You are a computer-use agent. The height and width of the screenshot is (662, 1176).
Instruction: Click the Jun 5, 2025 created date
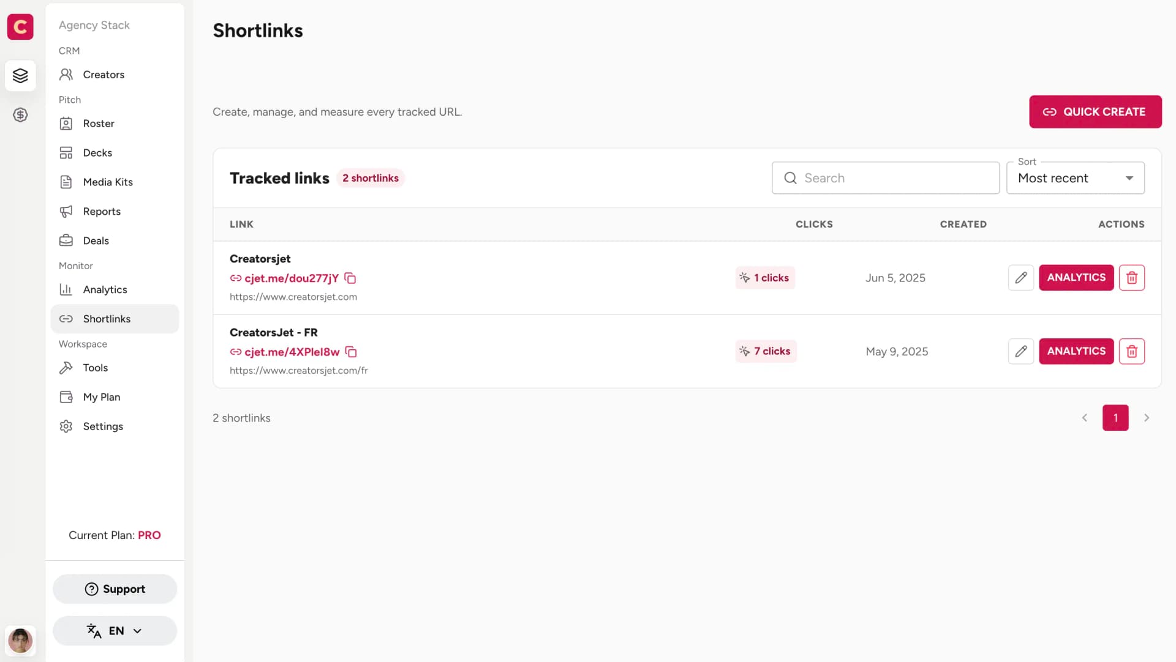895,278
